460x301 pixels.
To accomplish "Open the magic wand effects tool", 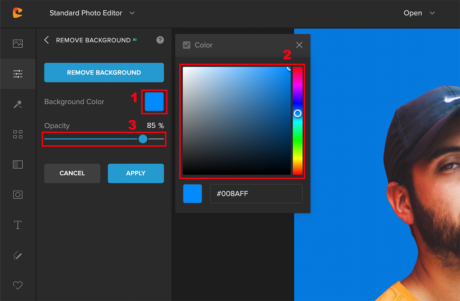I will pyautogui.click(x=18, y=104).
